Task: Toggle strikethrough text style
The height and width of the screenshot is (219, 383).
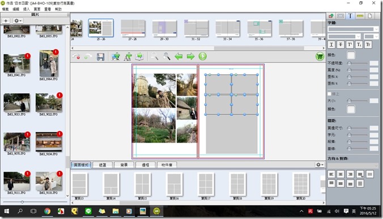Action: point(341,45)
